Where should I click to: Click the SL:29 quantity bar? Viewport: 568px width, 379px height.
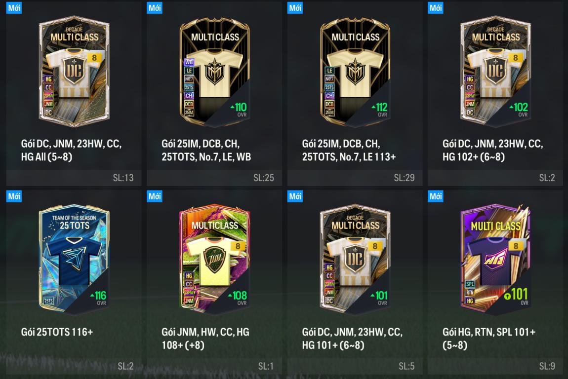coord(355,178)
